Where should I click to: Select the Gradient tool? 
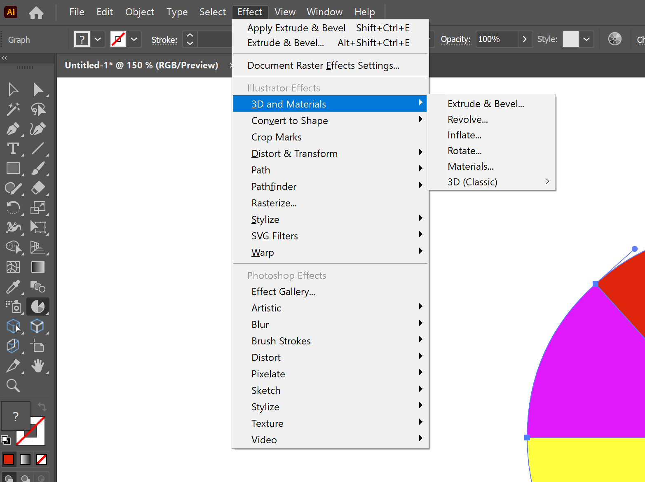click(x=38, y=267)
